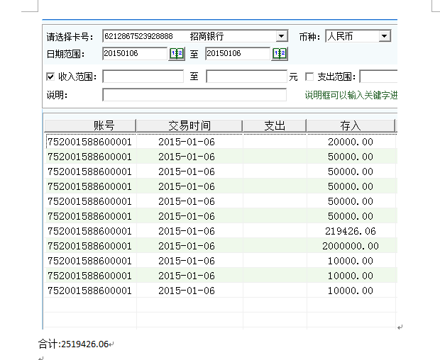Viewport: 440px width, 360px height.
Task: Open the end date calendar picker
Action: [280, 54]
